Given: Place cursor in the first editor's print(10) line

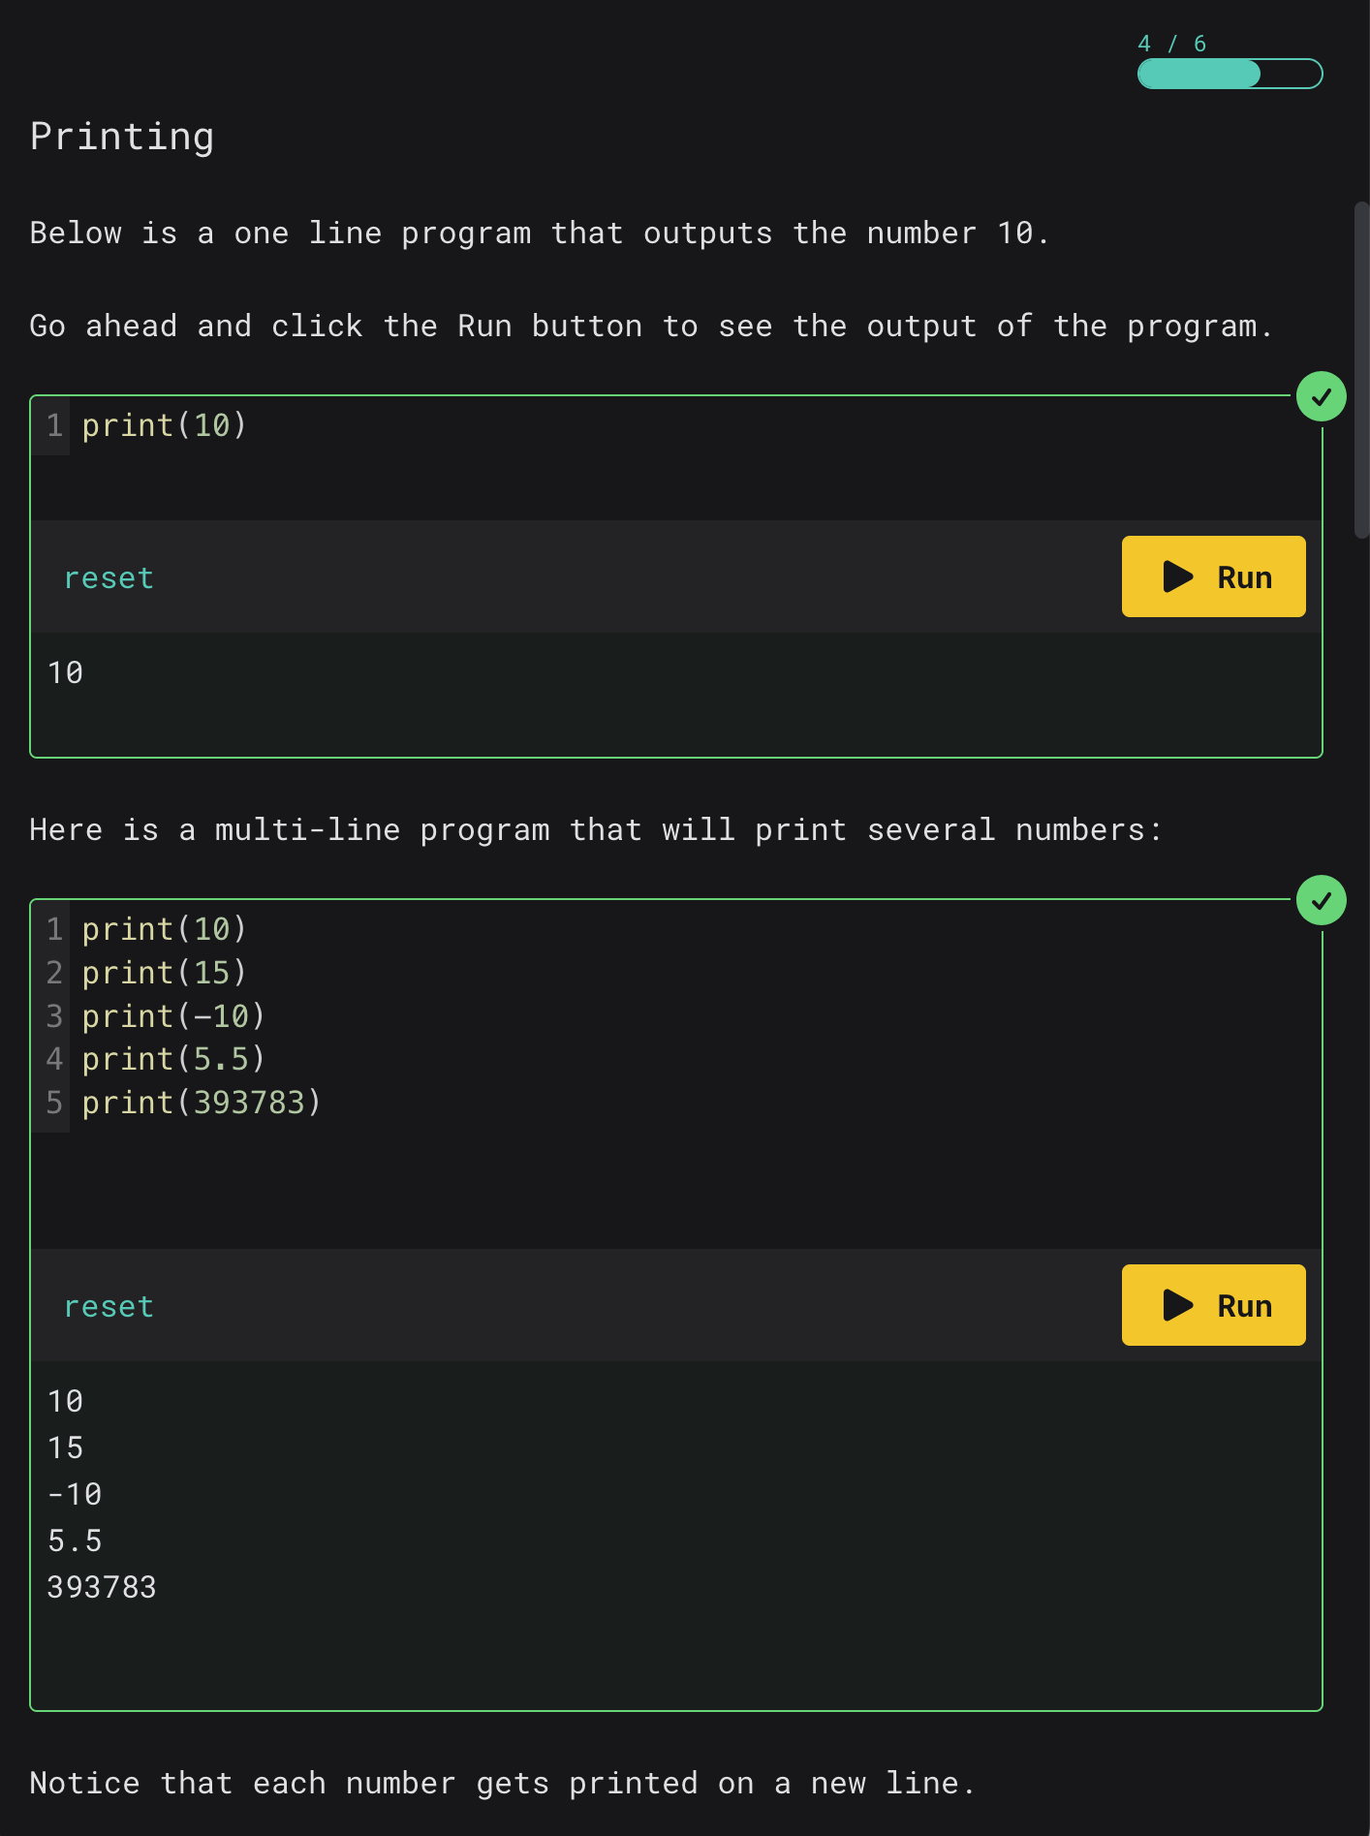Looking at the screenshot, I should 164,425.
